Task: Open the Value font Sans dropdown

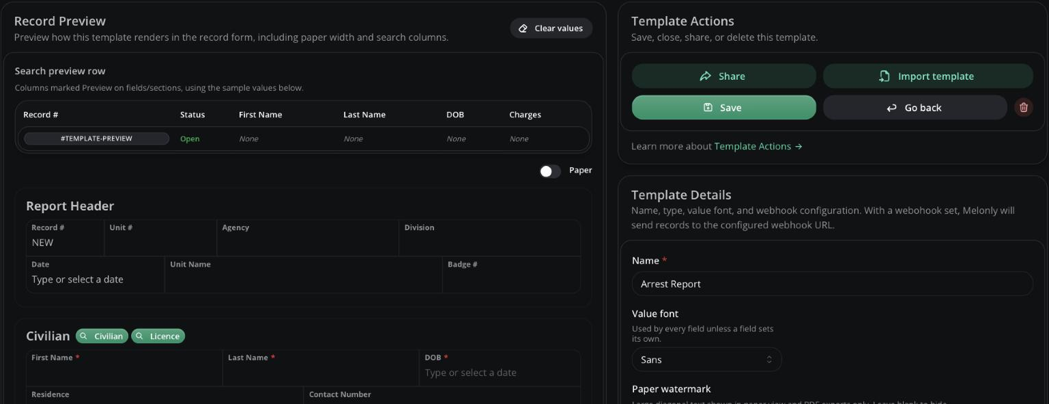Action: (706, 360)
